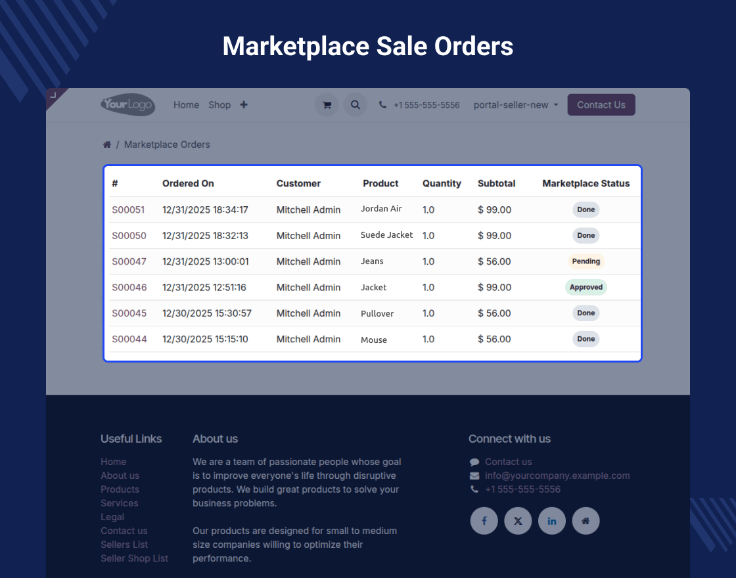Open the X (Twitter) social icon
The image size is (736, 578).
pyautogui.click(x=518, y=521)
